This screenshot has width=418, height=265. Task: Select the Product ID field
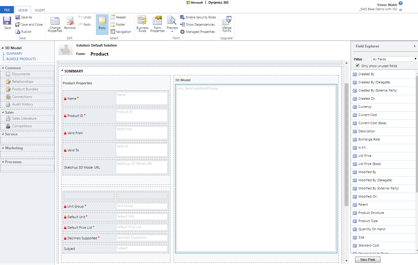115,116
